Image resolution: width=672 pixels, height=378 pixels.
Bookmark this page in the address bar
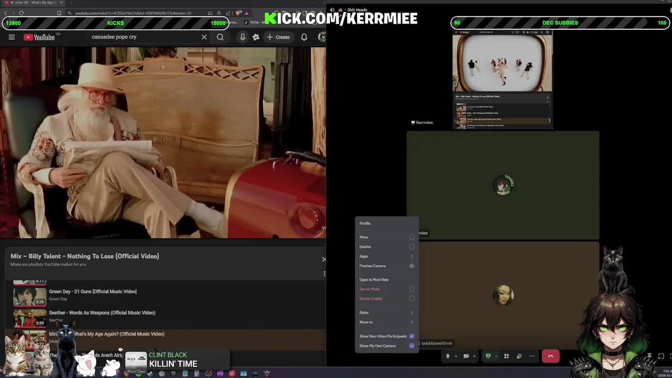[x=59, y=13]
